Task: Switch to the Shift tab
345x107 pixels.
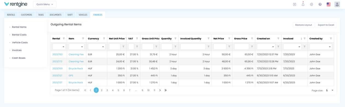Action: (x=70, y=15)
